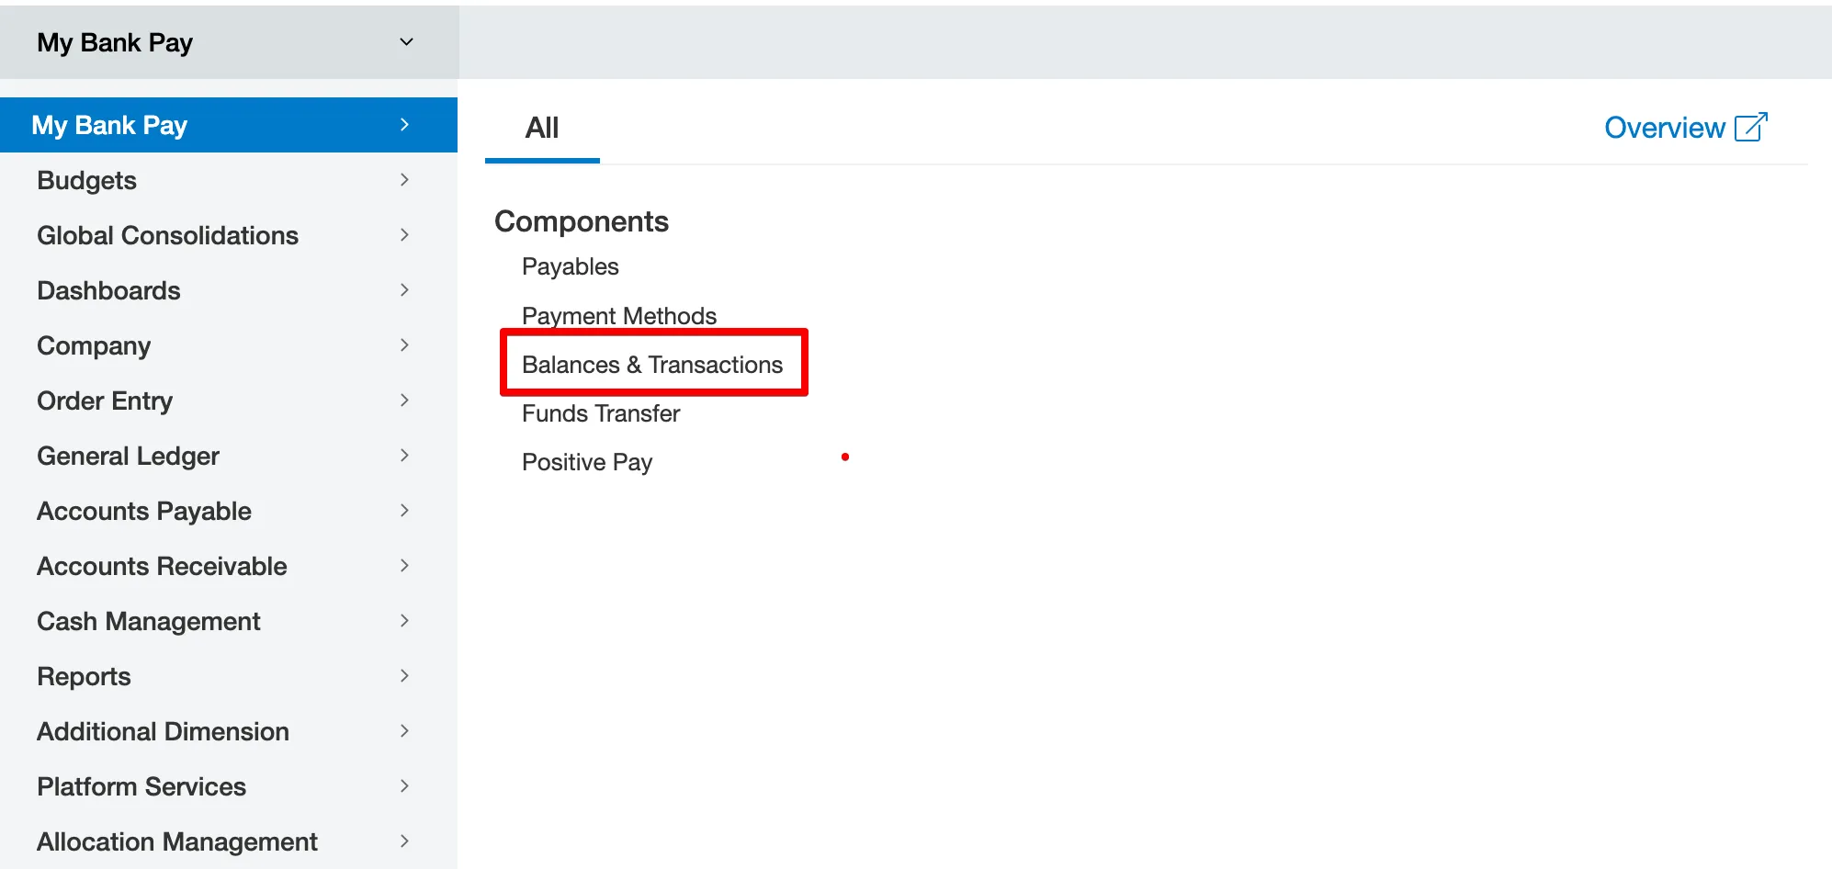
Task: Select the highlighted My Bank Pay menu item
Action: tap(229, 125)
